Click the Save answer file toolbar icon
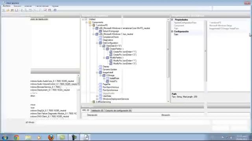The width and height of the screenshot is (252, 141). pyautogui.click(x=17, y=10)
